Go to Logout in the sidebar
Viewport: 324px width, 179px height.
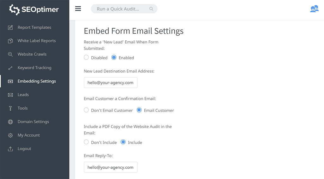24,149
